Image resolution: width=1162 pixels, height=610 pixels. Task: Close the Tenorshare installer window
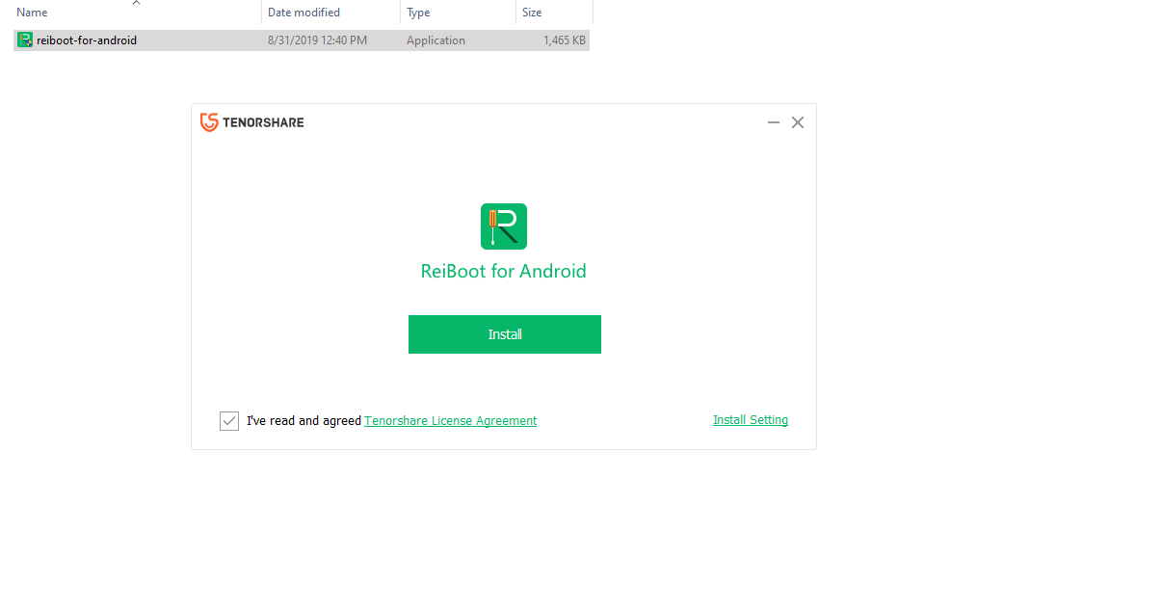click(798, 122)
